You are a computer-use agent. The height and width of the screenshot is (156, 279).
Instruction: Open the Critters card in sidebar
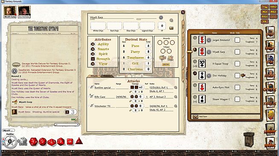270,88
